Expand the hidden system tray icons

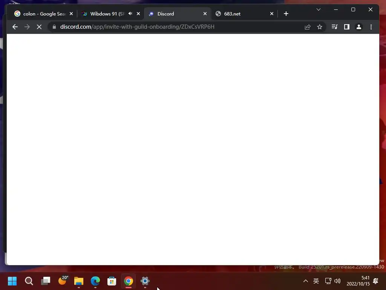(305, 281)
